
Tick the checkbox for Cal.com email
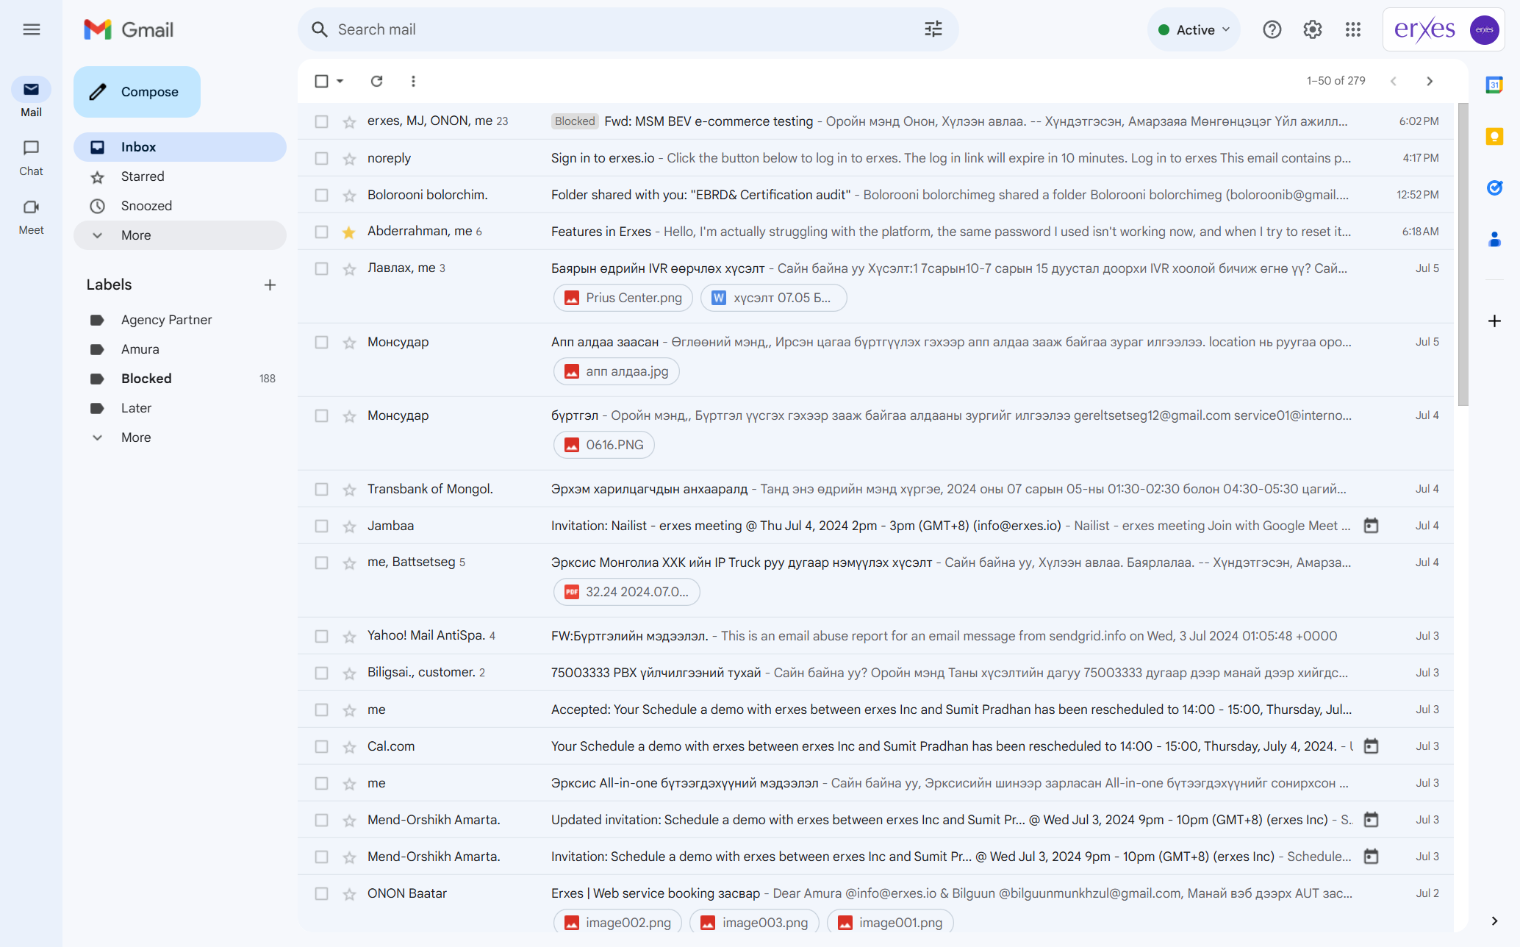(x=321, y=746)
